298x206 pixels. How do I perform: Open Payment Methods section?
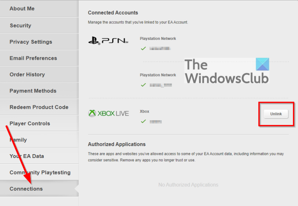pos(33,91)
